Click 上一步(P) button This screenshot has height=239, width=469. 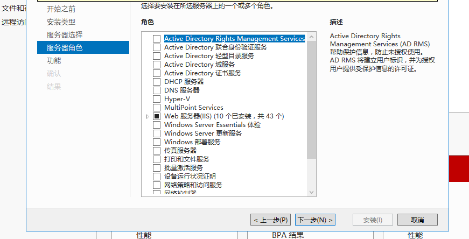point(270,220)
